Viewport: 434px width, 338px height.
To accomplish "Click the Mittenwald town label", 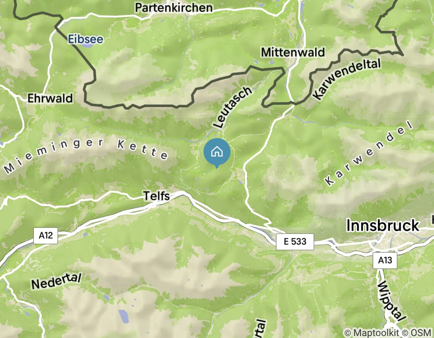I will [293, 52].
